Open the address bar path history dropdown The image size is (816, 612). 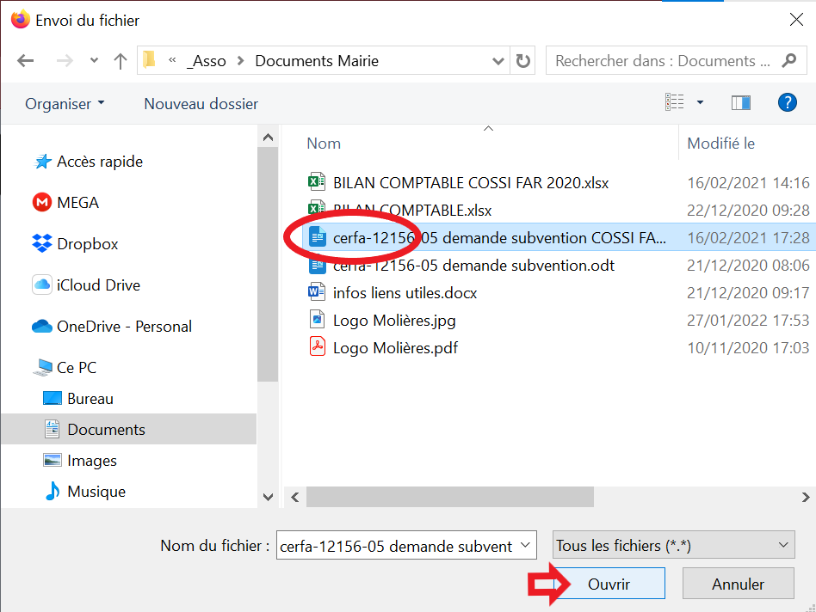(498, 61)
